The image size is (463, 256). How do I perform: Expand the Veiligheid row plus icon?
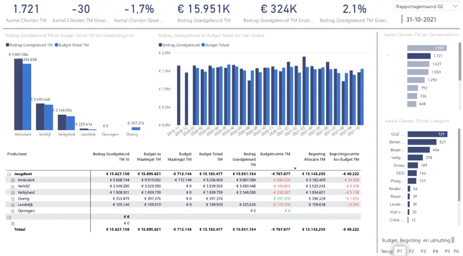pyautogui.click(x=13, y=193)
